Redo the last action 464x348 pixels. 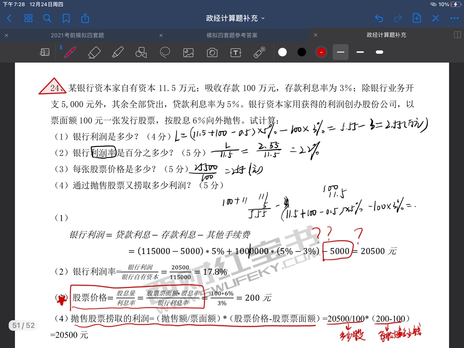click(x=398, y=18)
